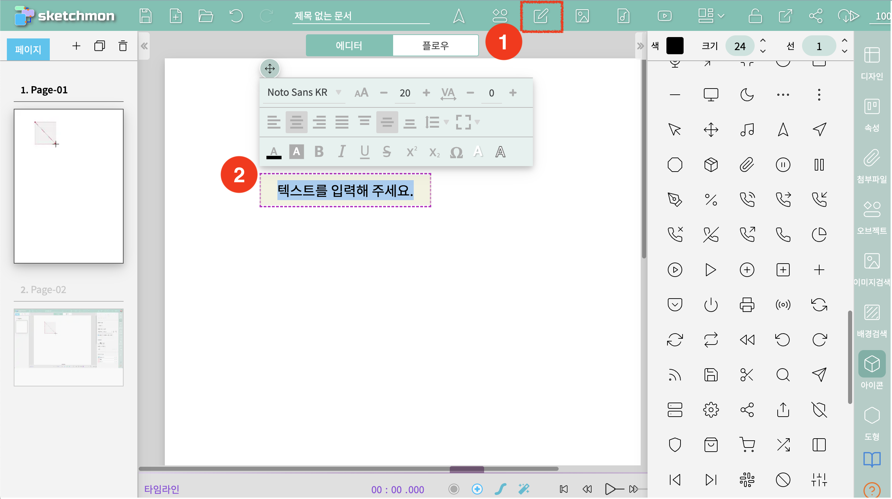The height and width of the screenshot is (499, 892).
Task: Select the scissors icon in icon library
Action: 746,375
